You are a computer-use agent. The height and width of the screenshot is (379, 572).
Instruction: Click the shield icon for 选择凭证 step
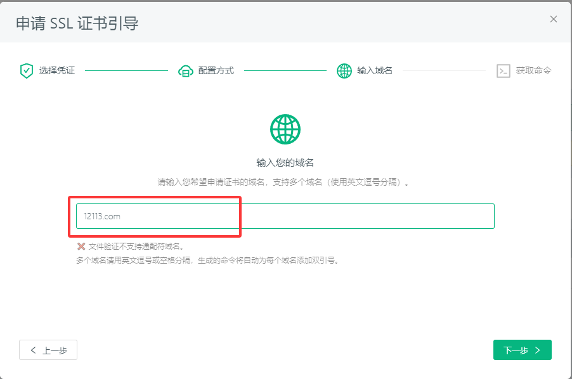click(26, 70)
